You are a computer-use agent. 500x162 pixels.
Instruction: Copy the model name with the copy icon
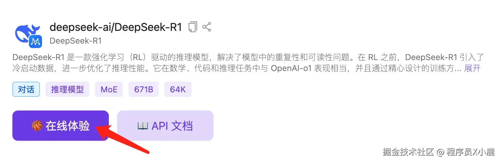tap(193, 27)
